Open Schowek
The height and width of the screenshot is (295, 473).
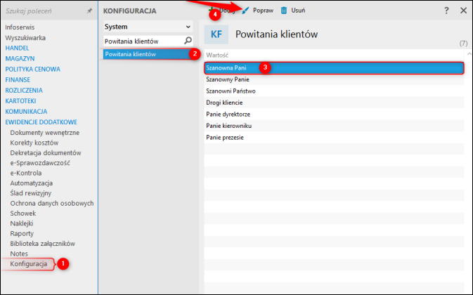[x=23, y=214]
